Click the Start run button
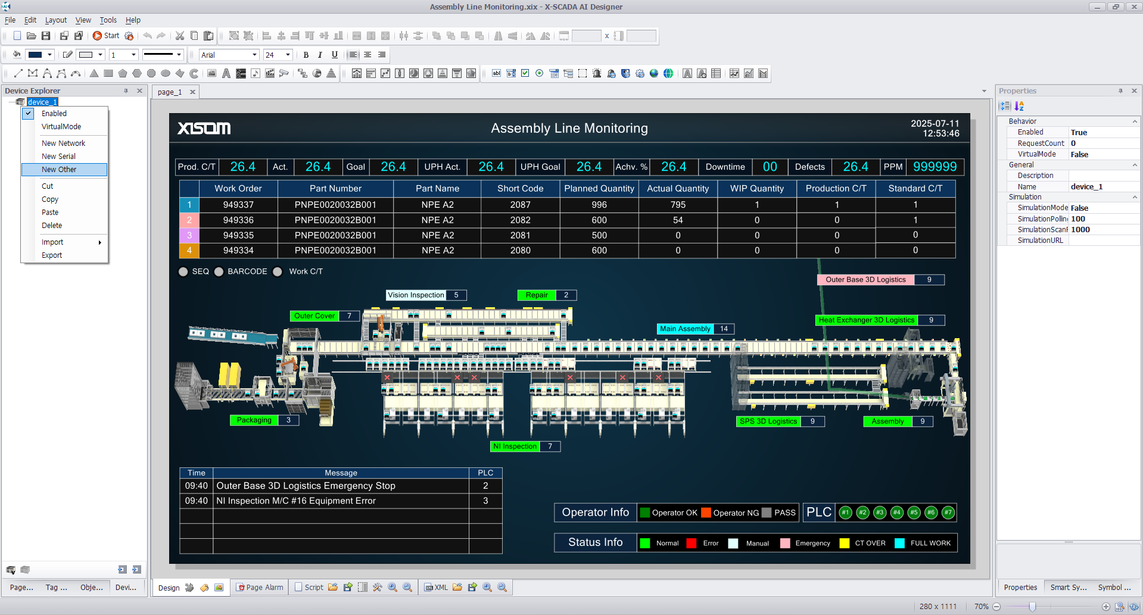Image resolution: width=1143 pixels, height=615 pixels. (x=106, y=36)
